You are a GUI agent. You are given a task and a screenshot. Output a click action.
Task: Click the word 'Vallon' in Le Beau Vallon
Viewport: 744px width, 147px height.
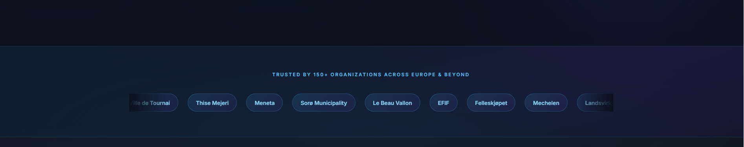pos(403,103)
